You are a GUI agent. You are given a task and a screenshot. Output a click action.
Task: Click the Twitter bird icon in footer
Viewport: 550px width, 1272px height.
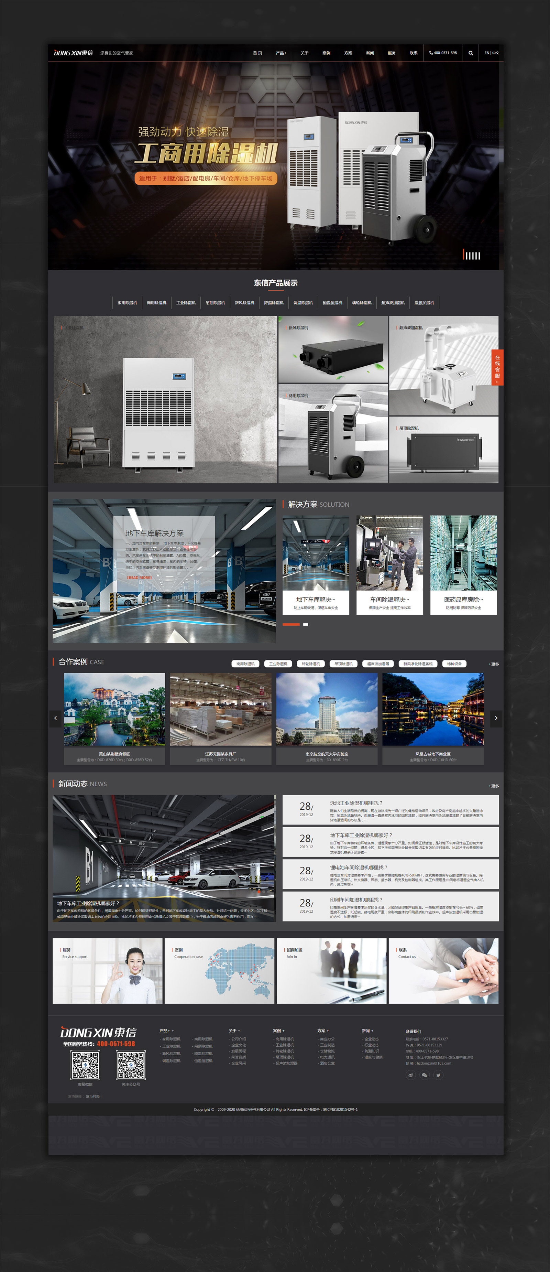[x=438, y=1075]
